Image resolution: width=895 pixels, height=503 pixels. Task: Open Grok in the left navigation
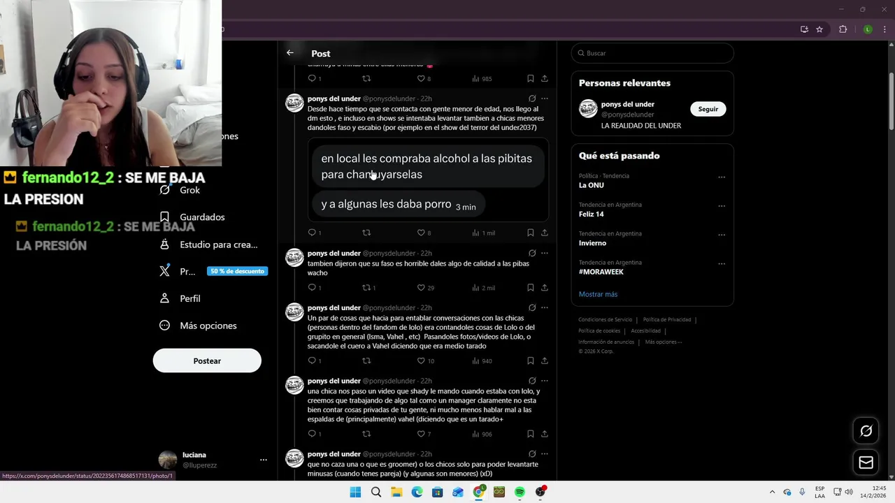click(x=182, y=190)
